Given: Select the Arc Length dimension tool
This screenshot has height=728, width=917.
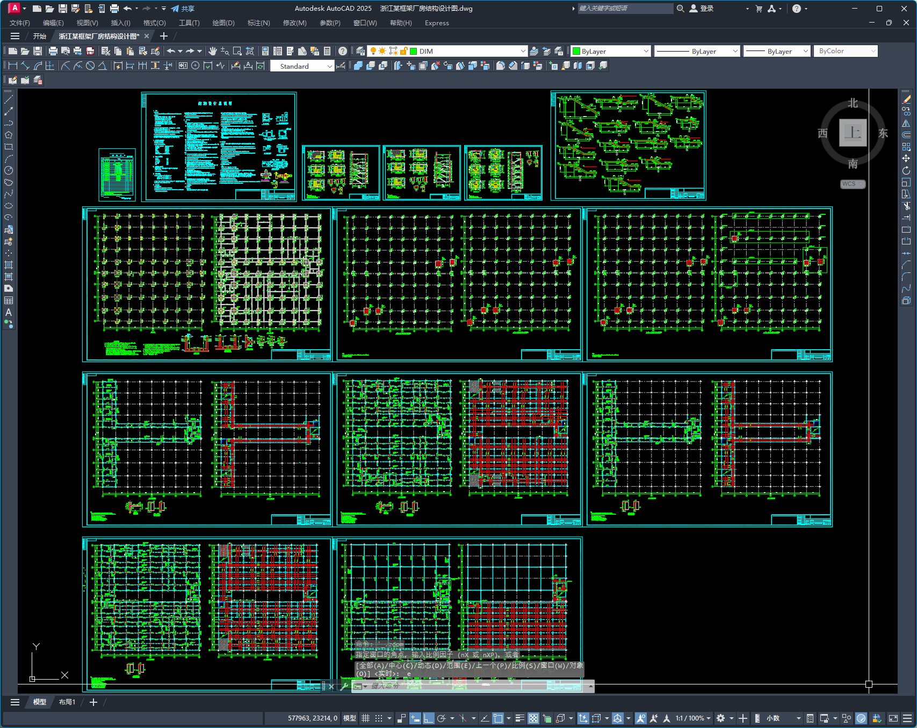Looking at the screenshot, I should (38, 66).
